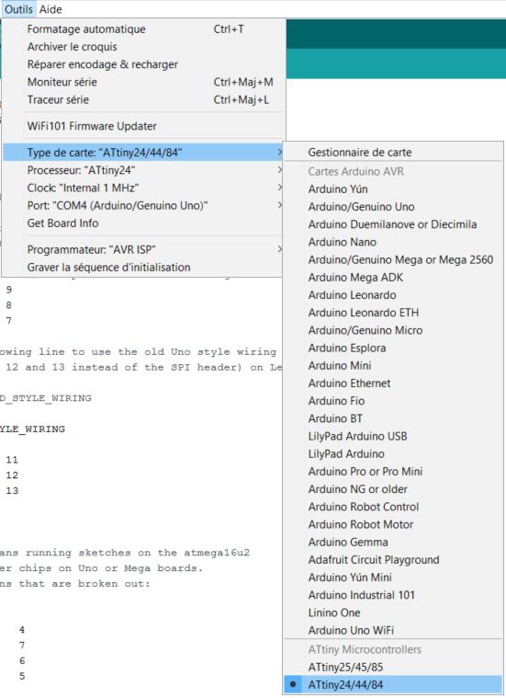Choose Adafruit Circuit Playground
This screenshot has height=698, width=506.
click(x=393, y=560)
